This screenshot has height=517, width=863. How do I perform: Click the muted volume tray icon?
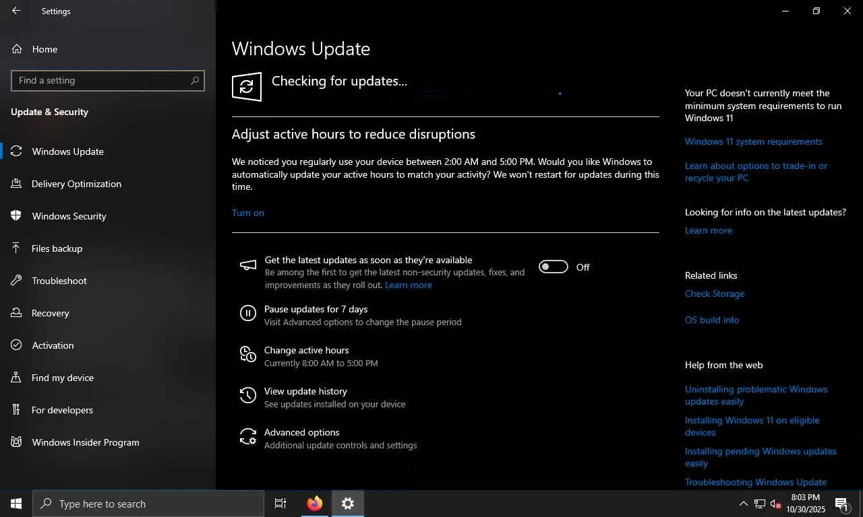coord(775,504)
